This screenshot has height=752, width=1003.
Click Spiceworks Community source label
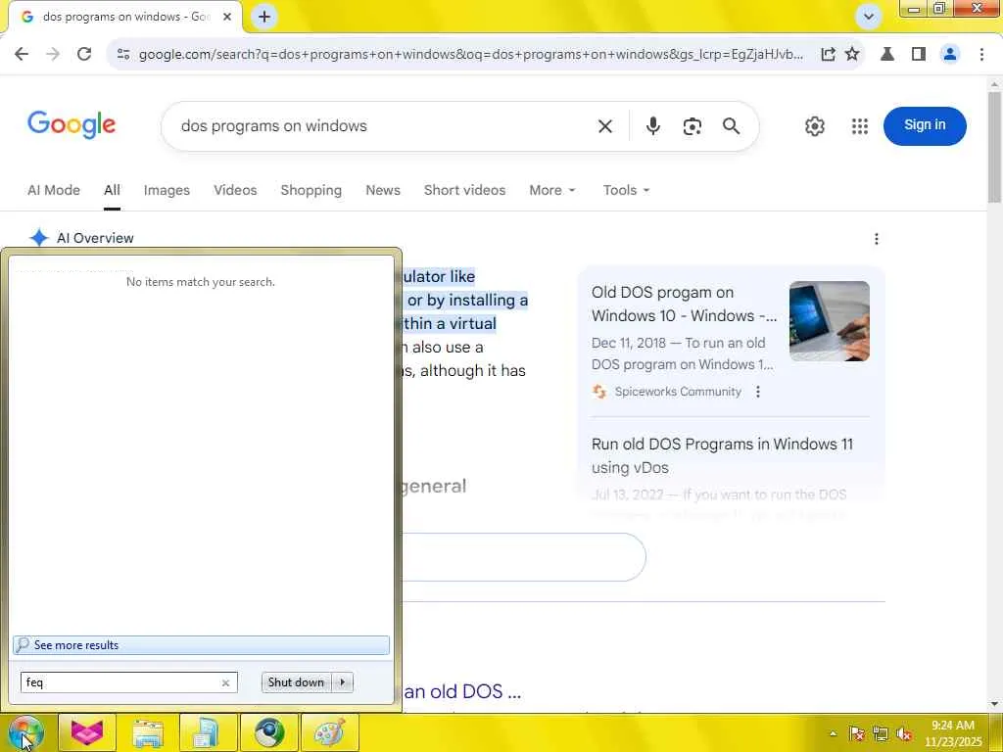(678, 392)
